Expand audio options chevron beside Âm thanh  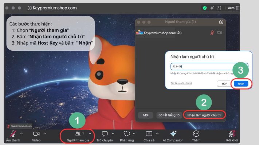(21, 133)
